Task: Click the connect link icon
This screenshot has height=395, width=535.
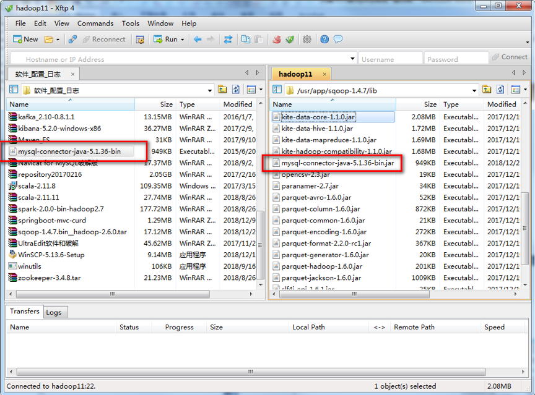Action: (72, 39)
